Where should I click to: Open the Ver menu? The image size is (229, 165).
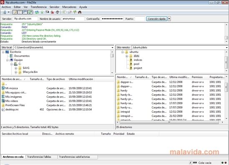pos(25,7)
